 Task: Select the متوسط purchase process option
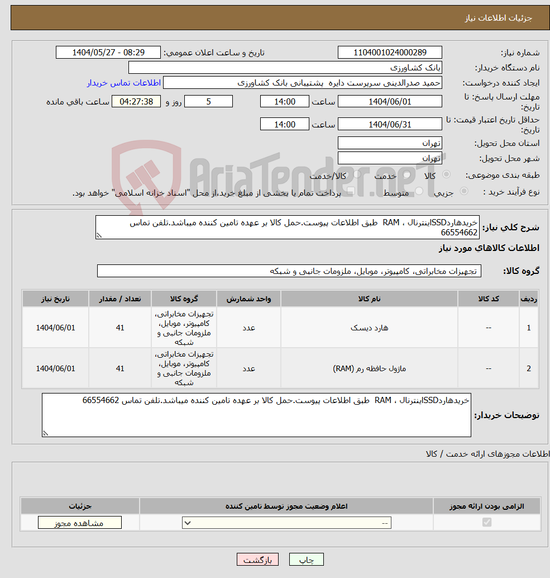point(418,191)
